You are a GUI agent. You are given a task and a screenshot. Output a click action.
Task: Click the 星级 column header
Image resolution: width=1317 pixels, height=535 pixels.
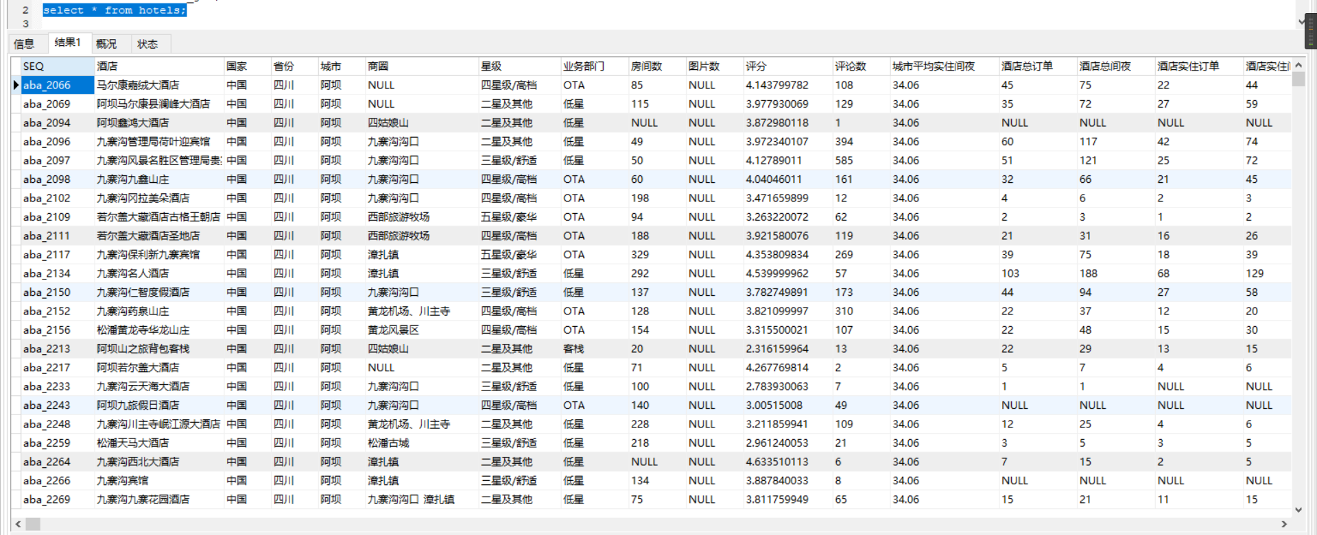(x=519, y=66)
